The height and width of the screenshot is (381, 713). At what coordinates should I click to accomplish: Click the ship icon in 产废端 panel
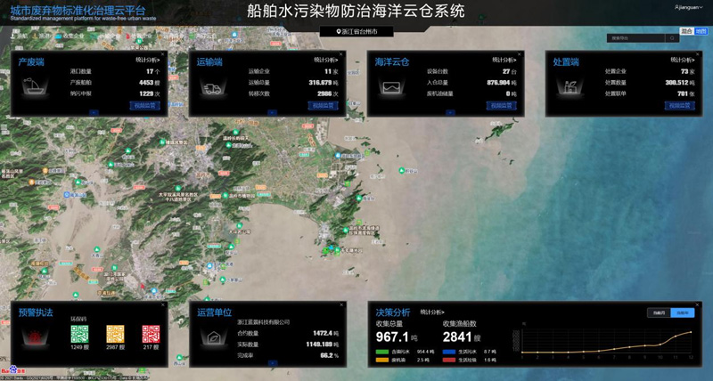coord(36,88)
